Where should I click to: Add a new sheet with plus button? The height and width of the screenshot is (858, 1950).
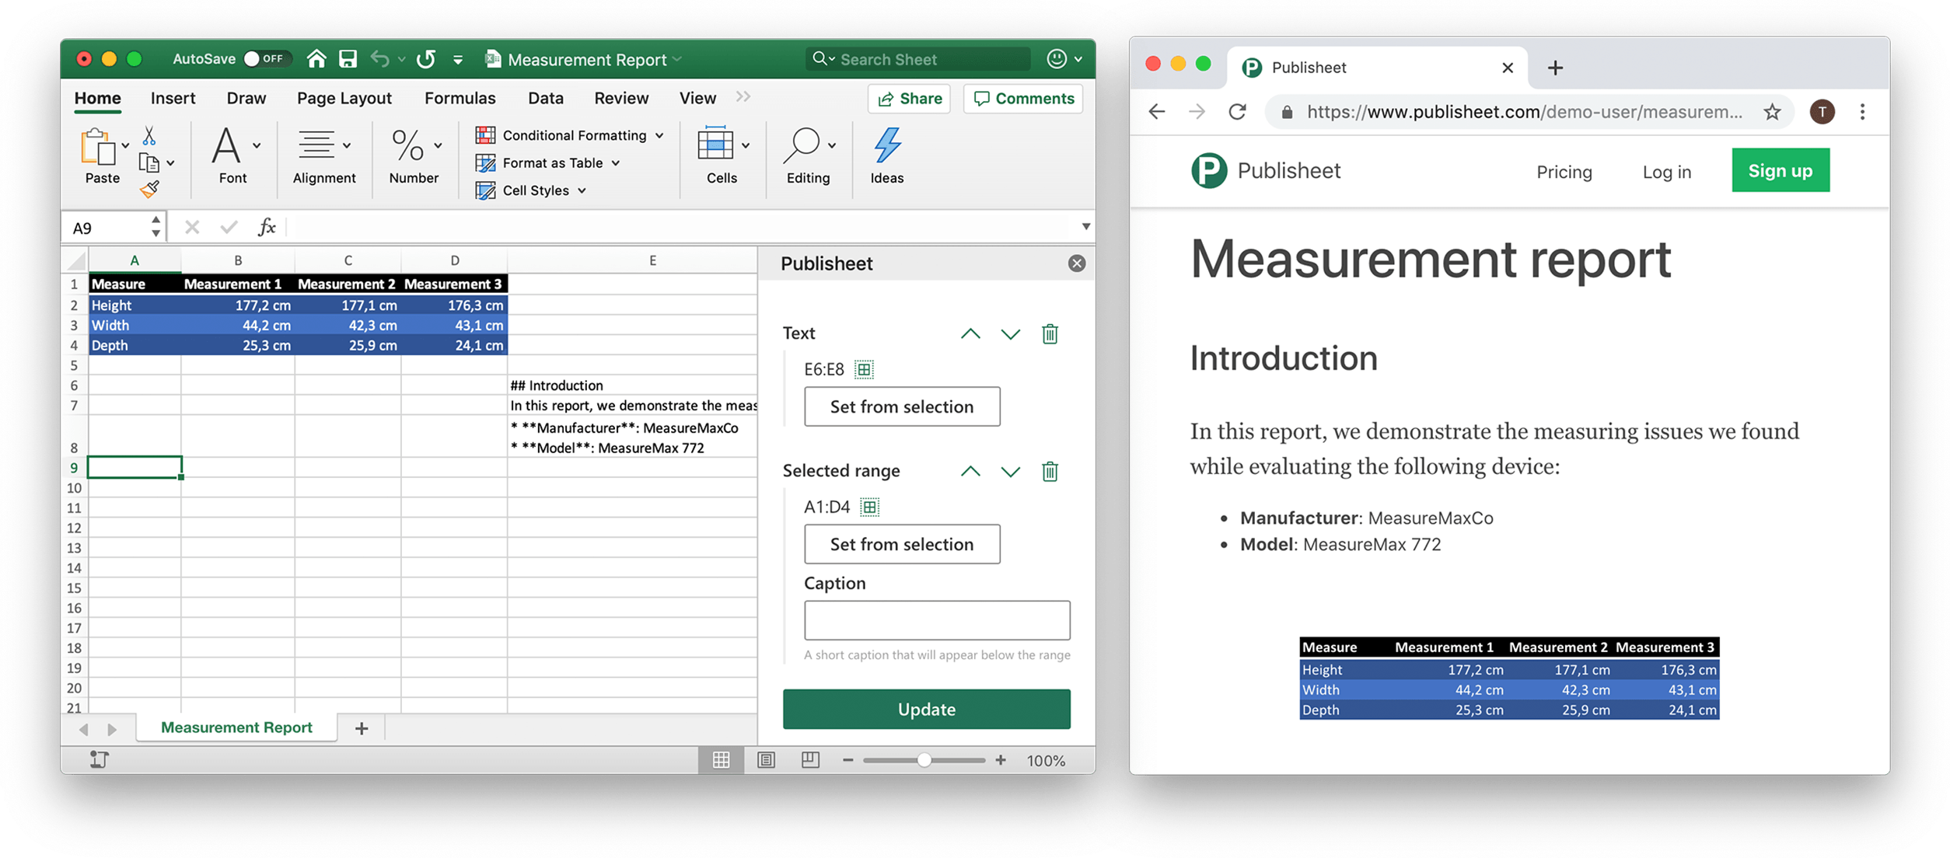coord(361,728)
